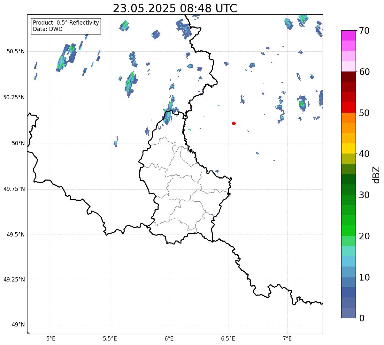The width and height of the screenshot is (384, 345).
Task: Click the 'Product: 0.5° Reflectivity' legend line
Action: tap(66, 23)
